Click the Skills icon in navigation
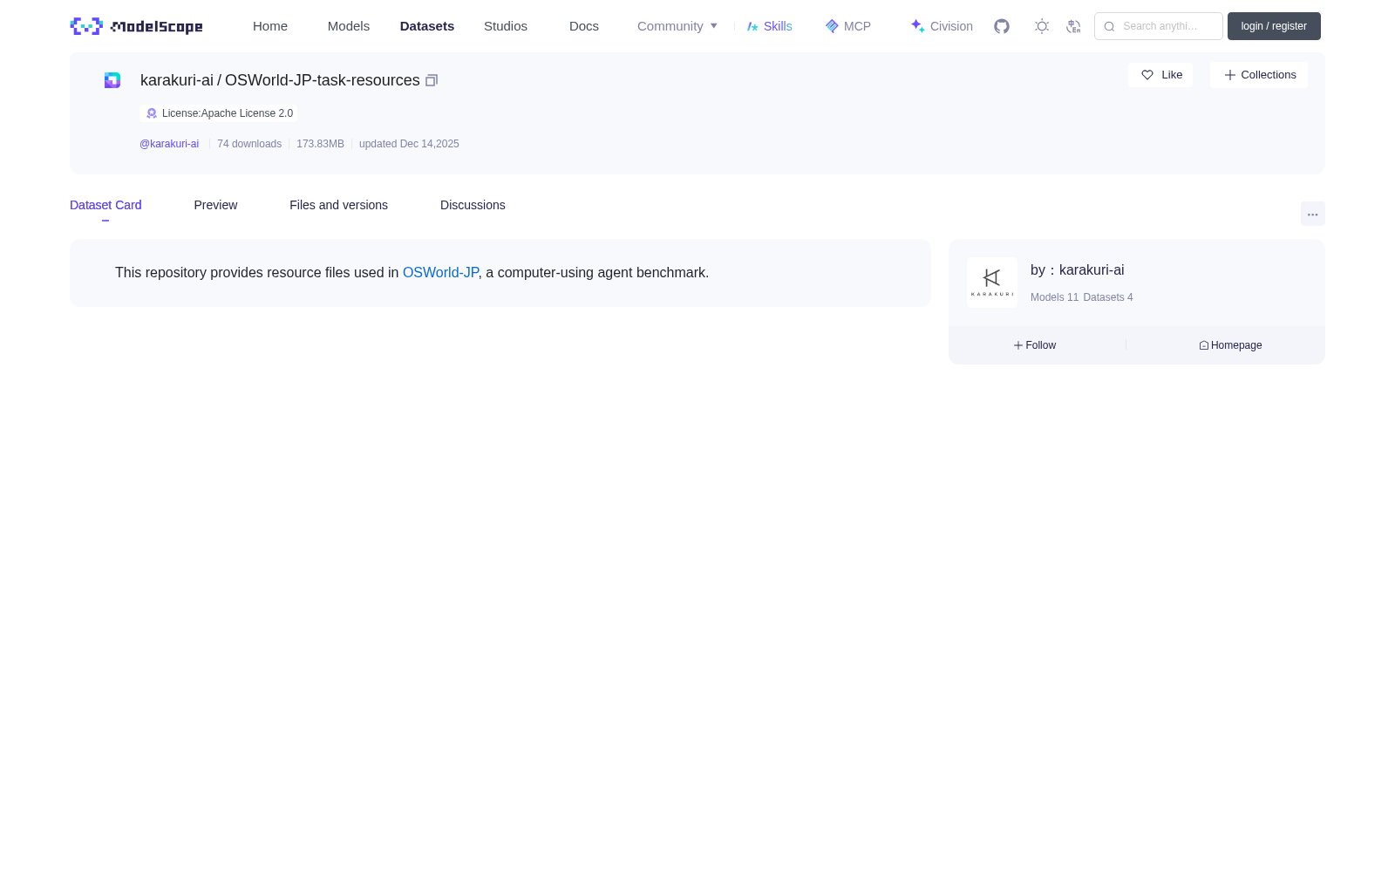This screenshot has height=872, width=1395. 752,26
